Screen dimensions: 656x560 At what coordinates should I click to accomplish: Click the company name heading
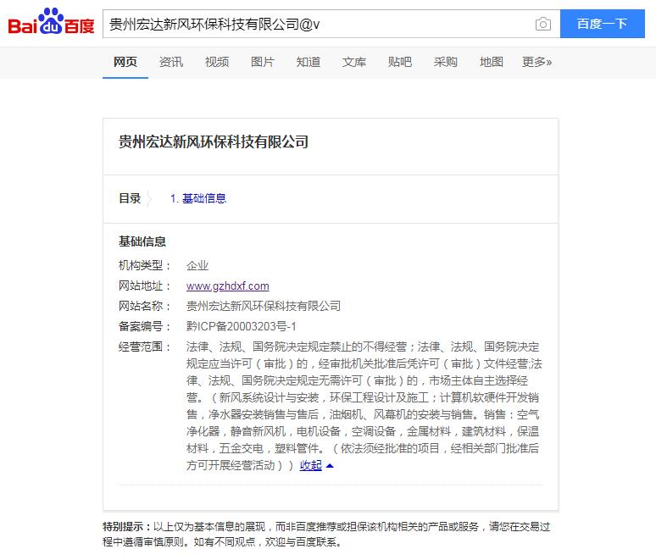[x=214, y=141]
